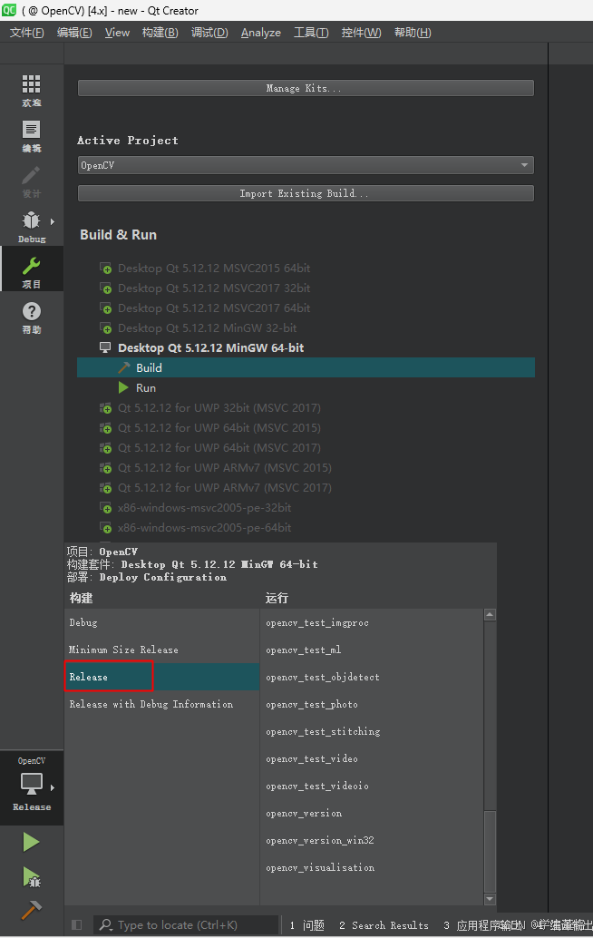
Task: Select opencv_visualisation run target
Action: [372, 867]
